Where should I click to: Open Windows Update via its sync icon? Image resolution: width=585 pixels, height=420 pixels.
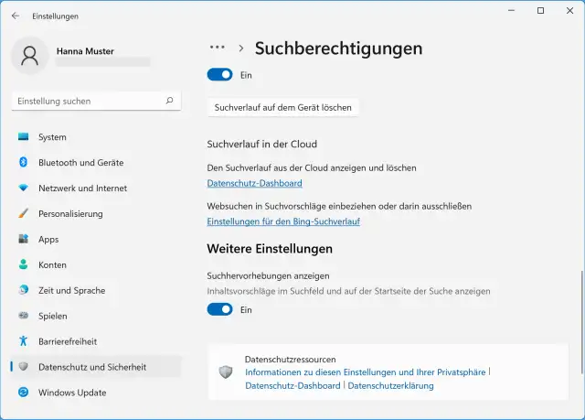point(24,393)
